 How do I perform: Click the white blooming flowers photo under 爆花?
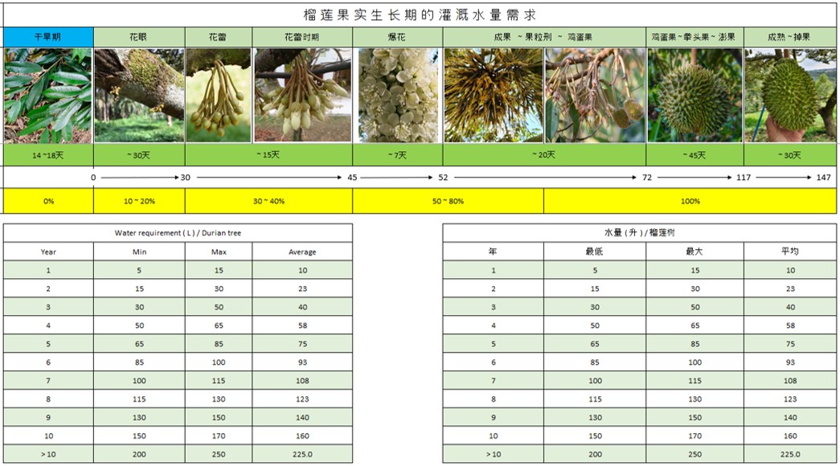pyautogui.click(x=397, y=95)
